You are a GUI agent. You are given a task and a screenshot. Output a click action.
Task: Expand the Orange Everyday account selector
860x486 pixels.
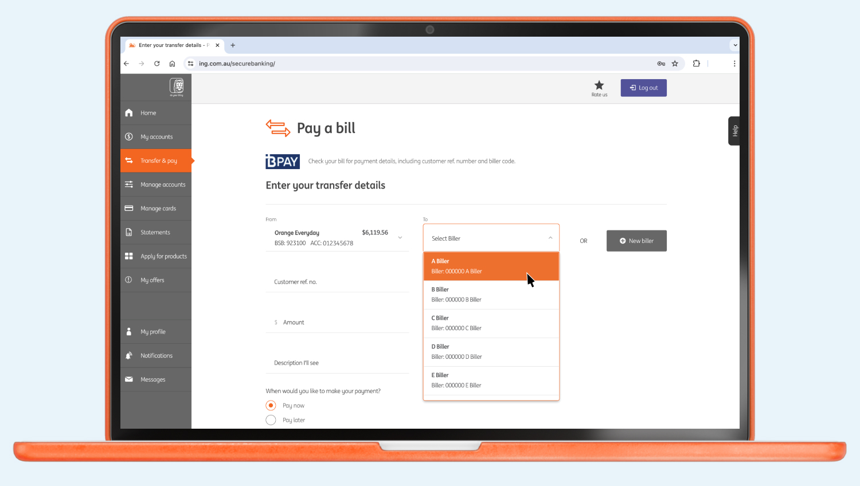[x=400, y=237]
